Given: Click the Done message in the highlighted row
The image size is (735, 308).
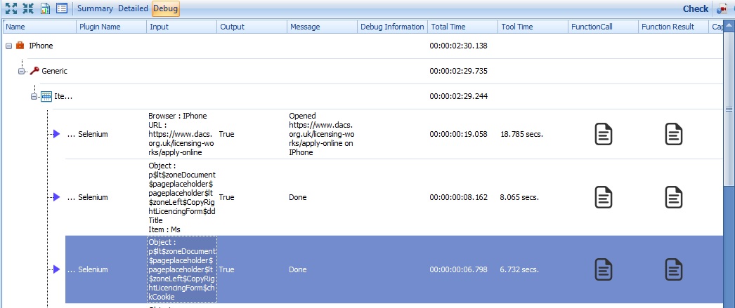Looking at the screenshot, I should [x=298, y=269].
